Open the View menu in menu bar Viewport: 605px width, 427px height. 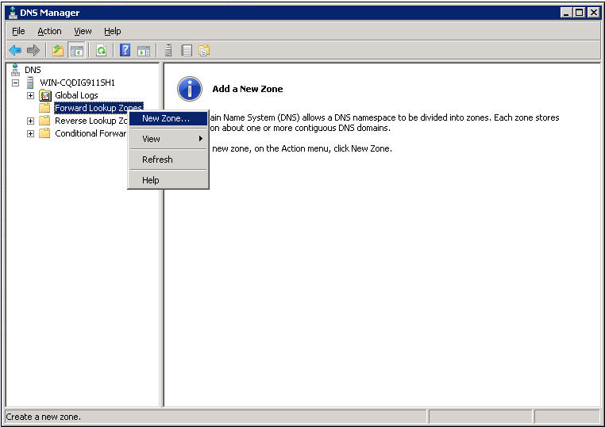pos(83,31)
